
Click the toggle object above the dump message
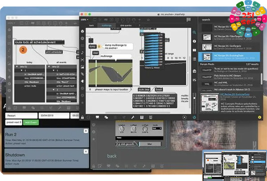pyautogui.click(x=91, y=40)
